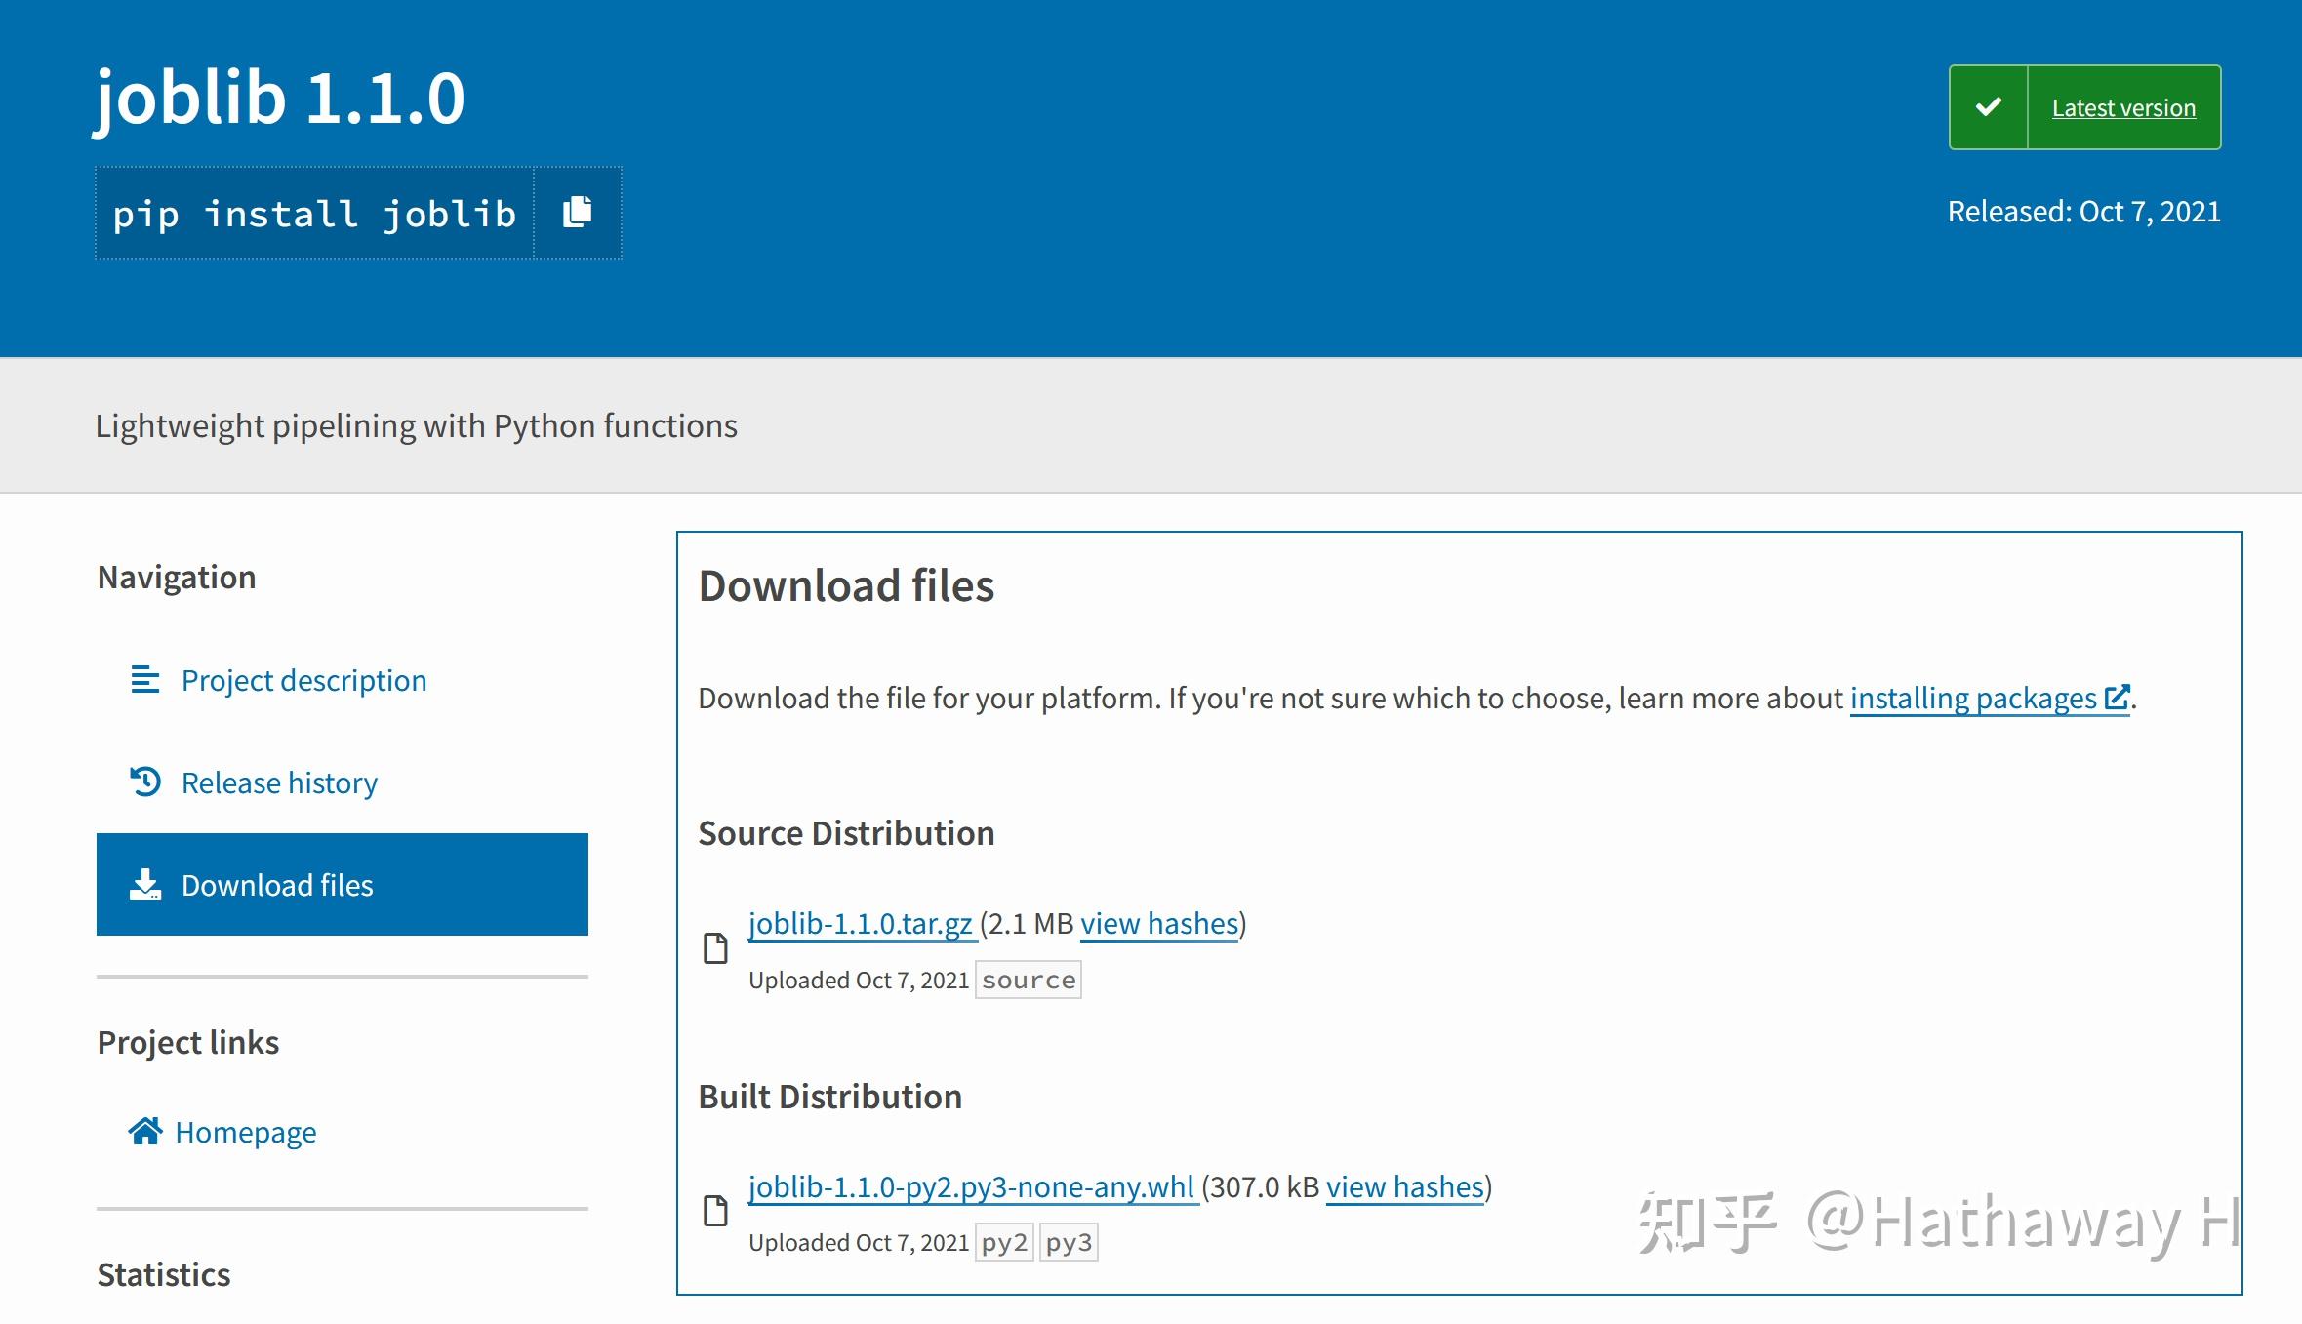Open the Latest version page
The image size is (2302, 1324).
pyautogui.click(x=2123, y=107)
